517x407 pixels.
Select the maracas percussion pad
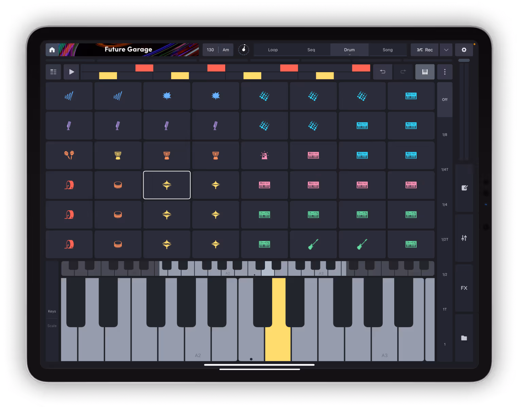coord(69,155)
